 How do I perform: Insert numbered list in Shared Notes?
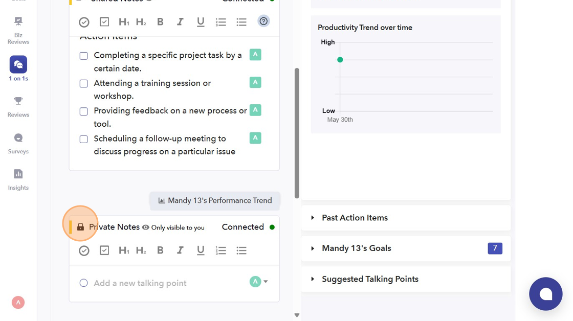point(221,22)
